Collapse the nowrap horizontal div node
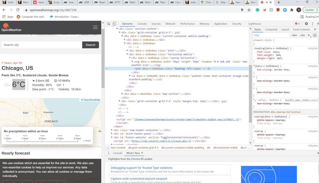This screenshot has height=183, width=319. [130, 58]
